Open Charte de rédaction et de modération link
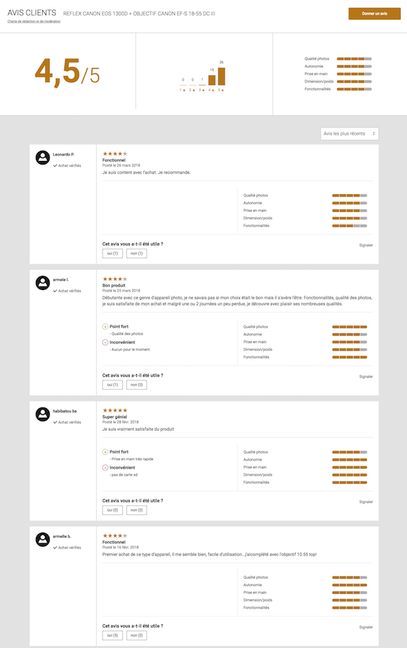The height and width of the screenshot is (648, 407). [34, 22]
